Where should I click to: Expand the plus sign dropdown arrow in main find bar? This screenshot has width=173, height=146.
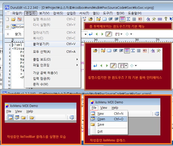(x=131, y=34)
